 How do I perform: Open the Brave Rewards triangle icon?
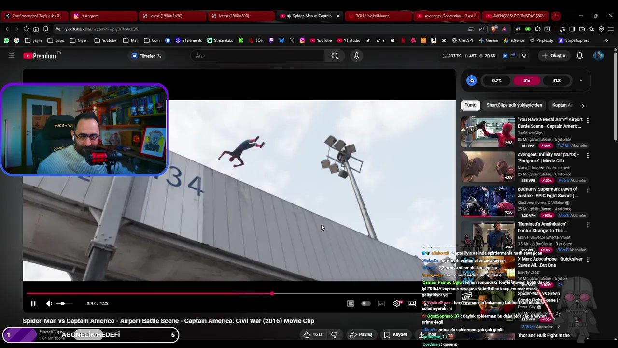[504, 29]
